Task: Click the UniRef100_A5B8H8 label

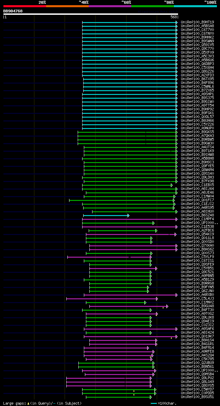Action: (x=197, y=158)
